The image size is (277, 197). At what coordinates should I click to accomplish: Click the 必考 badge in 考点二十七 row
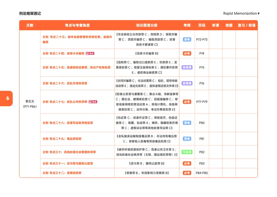[187, 102]
